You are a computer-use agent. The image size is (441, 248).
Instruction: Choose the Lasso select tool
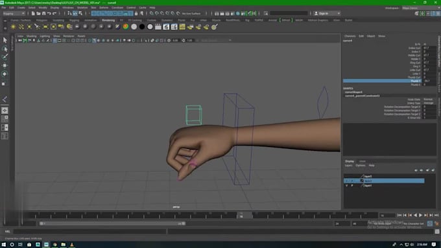(x=5, y=49)
